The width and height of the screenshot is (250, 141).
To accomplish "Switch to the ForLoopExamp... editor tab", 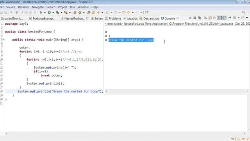I will point(42,18).
